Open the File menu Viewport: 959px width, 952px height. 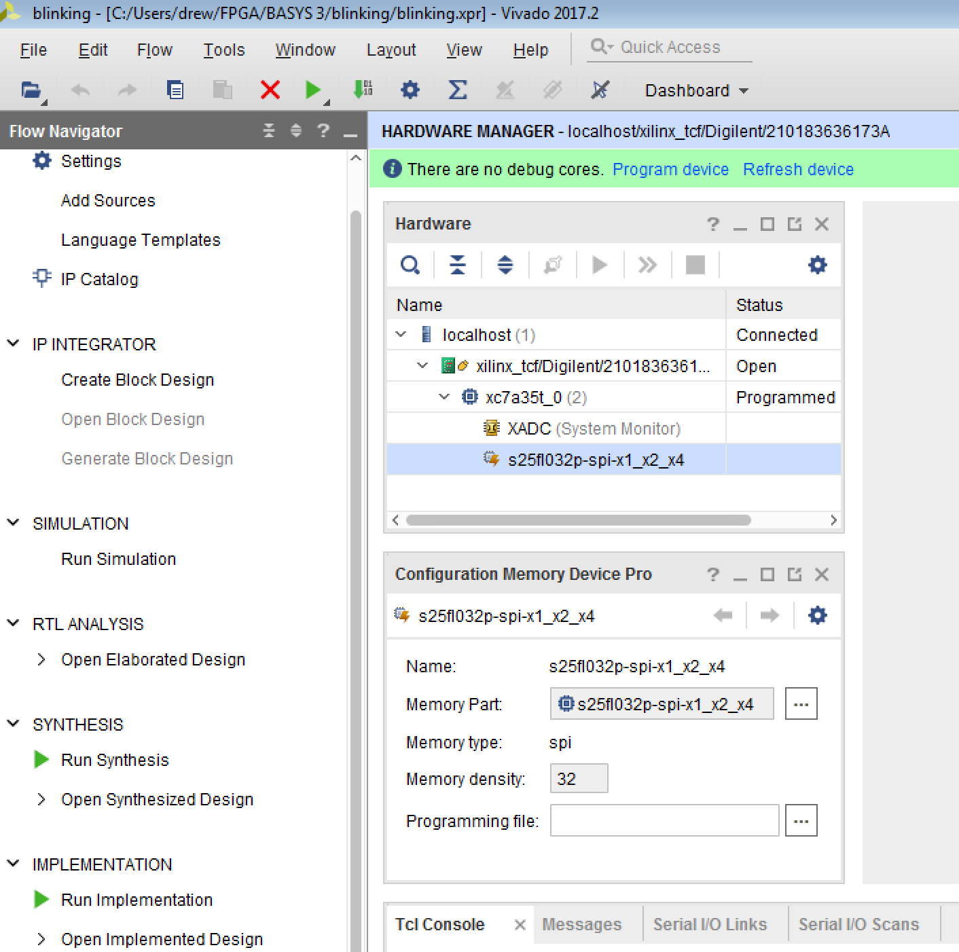33,50
